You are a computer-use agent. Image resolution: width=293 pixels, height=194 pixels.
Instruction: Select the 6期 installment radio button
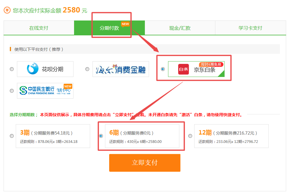(101, 136)
